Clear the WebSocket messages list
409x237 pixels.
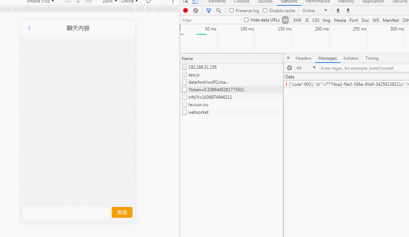click(289, 68)
